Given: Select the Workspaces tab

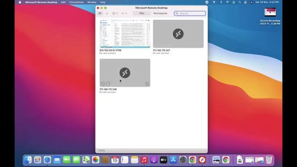Looking at the screenshot, I should click(x=160, y=13).
